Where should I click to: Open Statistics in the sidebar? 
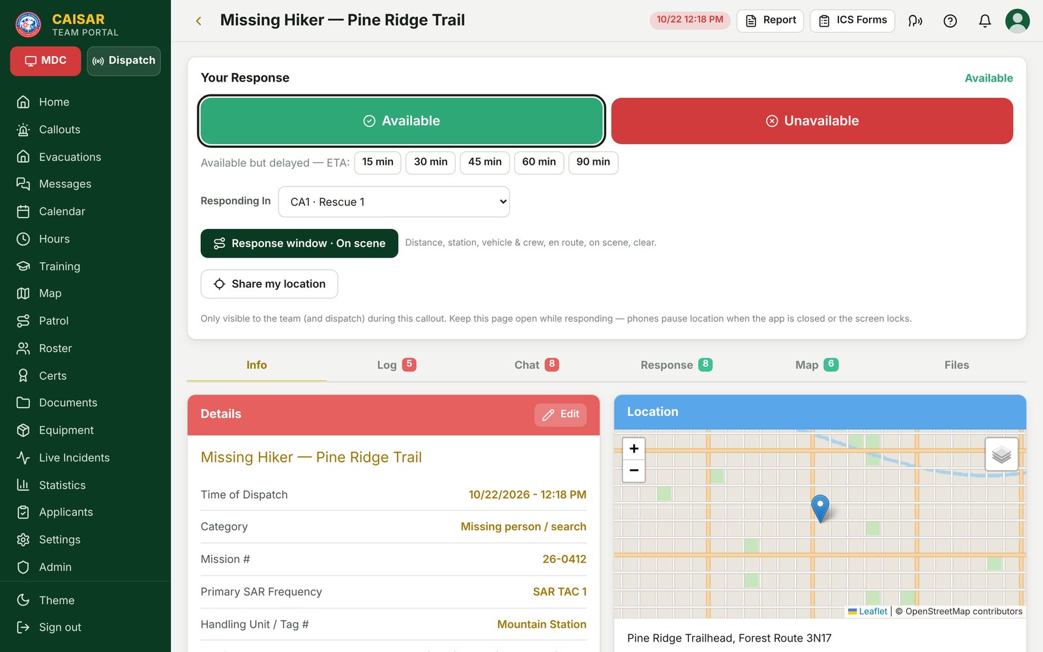tap(85, 485)
